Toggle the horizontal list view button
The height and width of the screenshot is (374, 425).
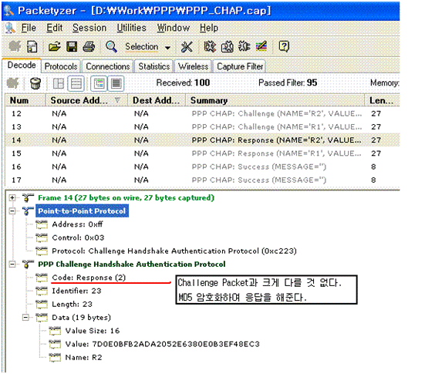[x=76, y=83]
